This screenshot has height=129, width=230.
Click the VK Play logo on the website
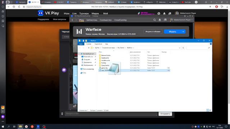point(48,13)
